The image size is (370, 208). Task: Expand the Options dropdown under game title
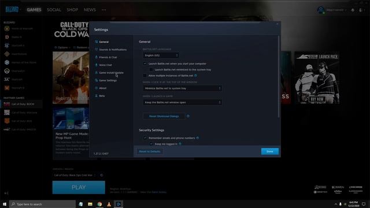click(x=62, y=47)
